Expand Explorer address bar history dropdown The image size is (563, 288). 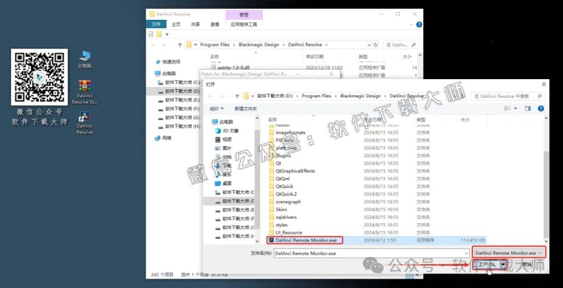tap(369, 45)
